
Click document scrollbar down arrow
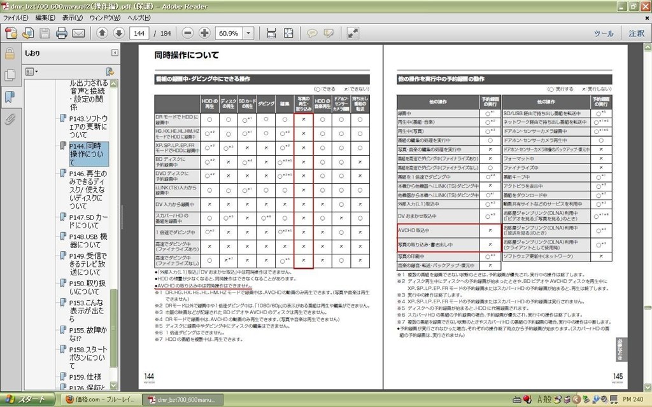click(x=648, y=387)
